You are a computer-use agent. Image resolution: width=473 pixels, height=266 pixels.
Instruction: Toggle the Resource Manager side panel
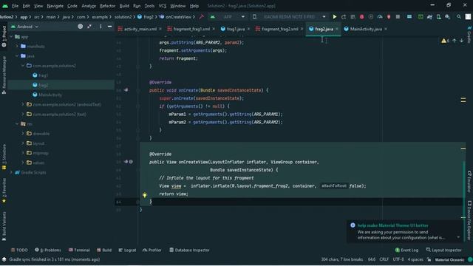pyautogui.click(x=4, y=75)
